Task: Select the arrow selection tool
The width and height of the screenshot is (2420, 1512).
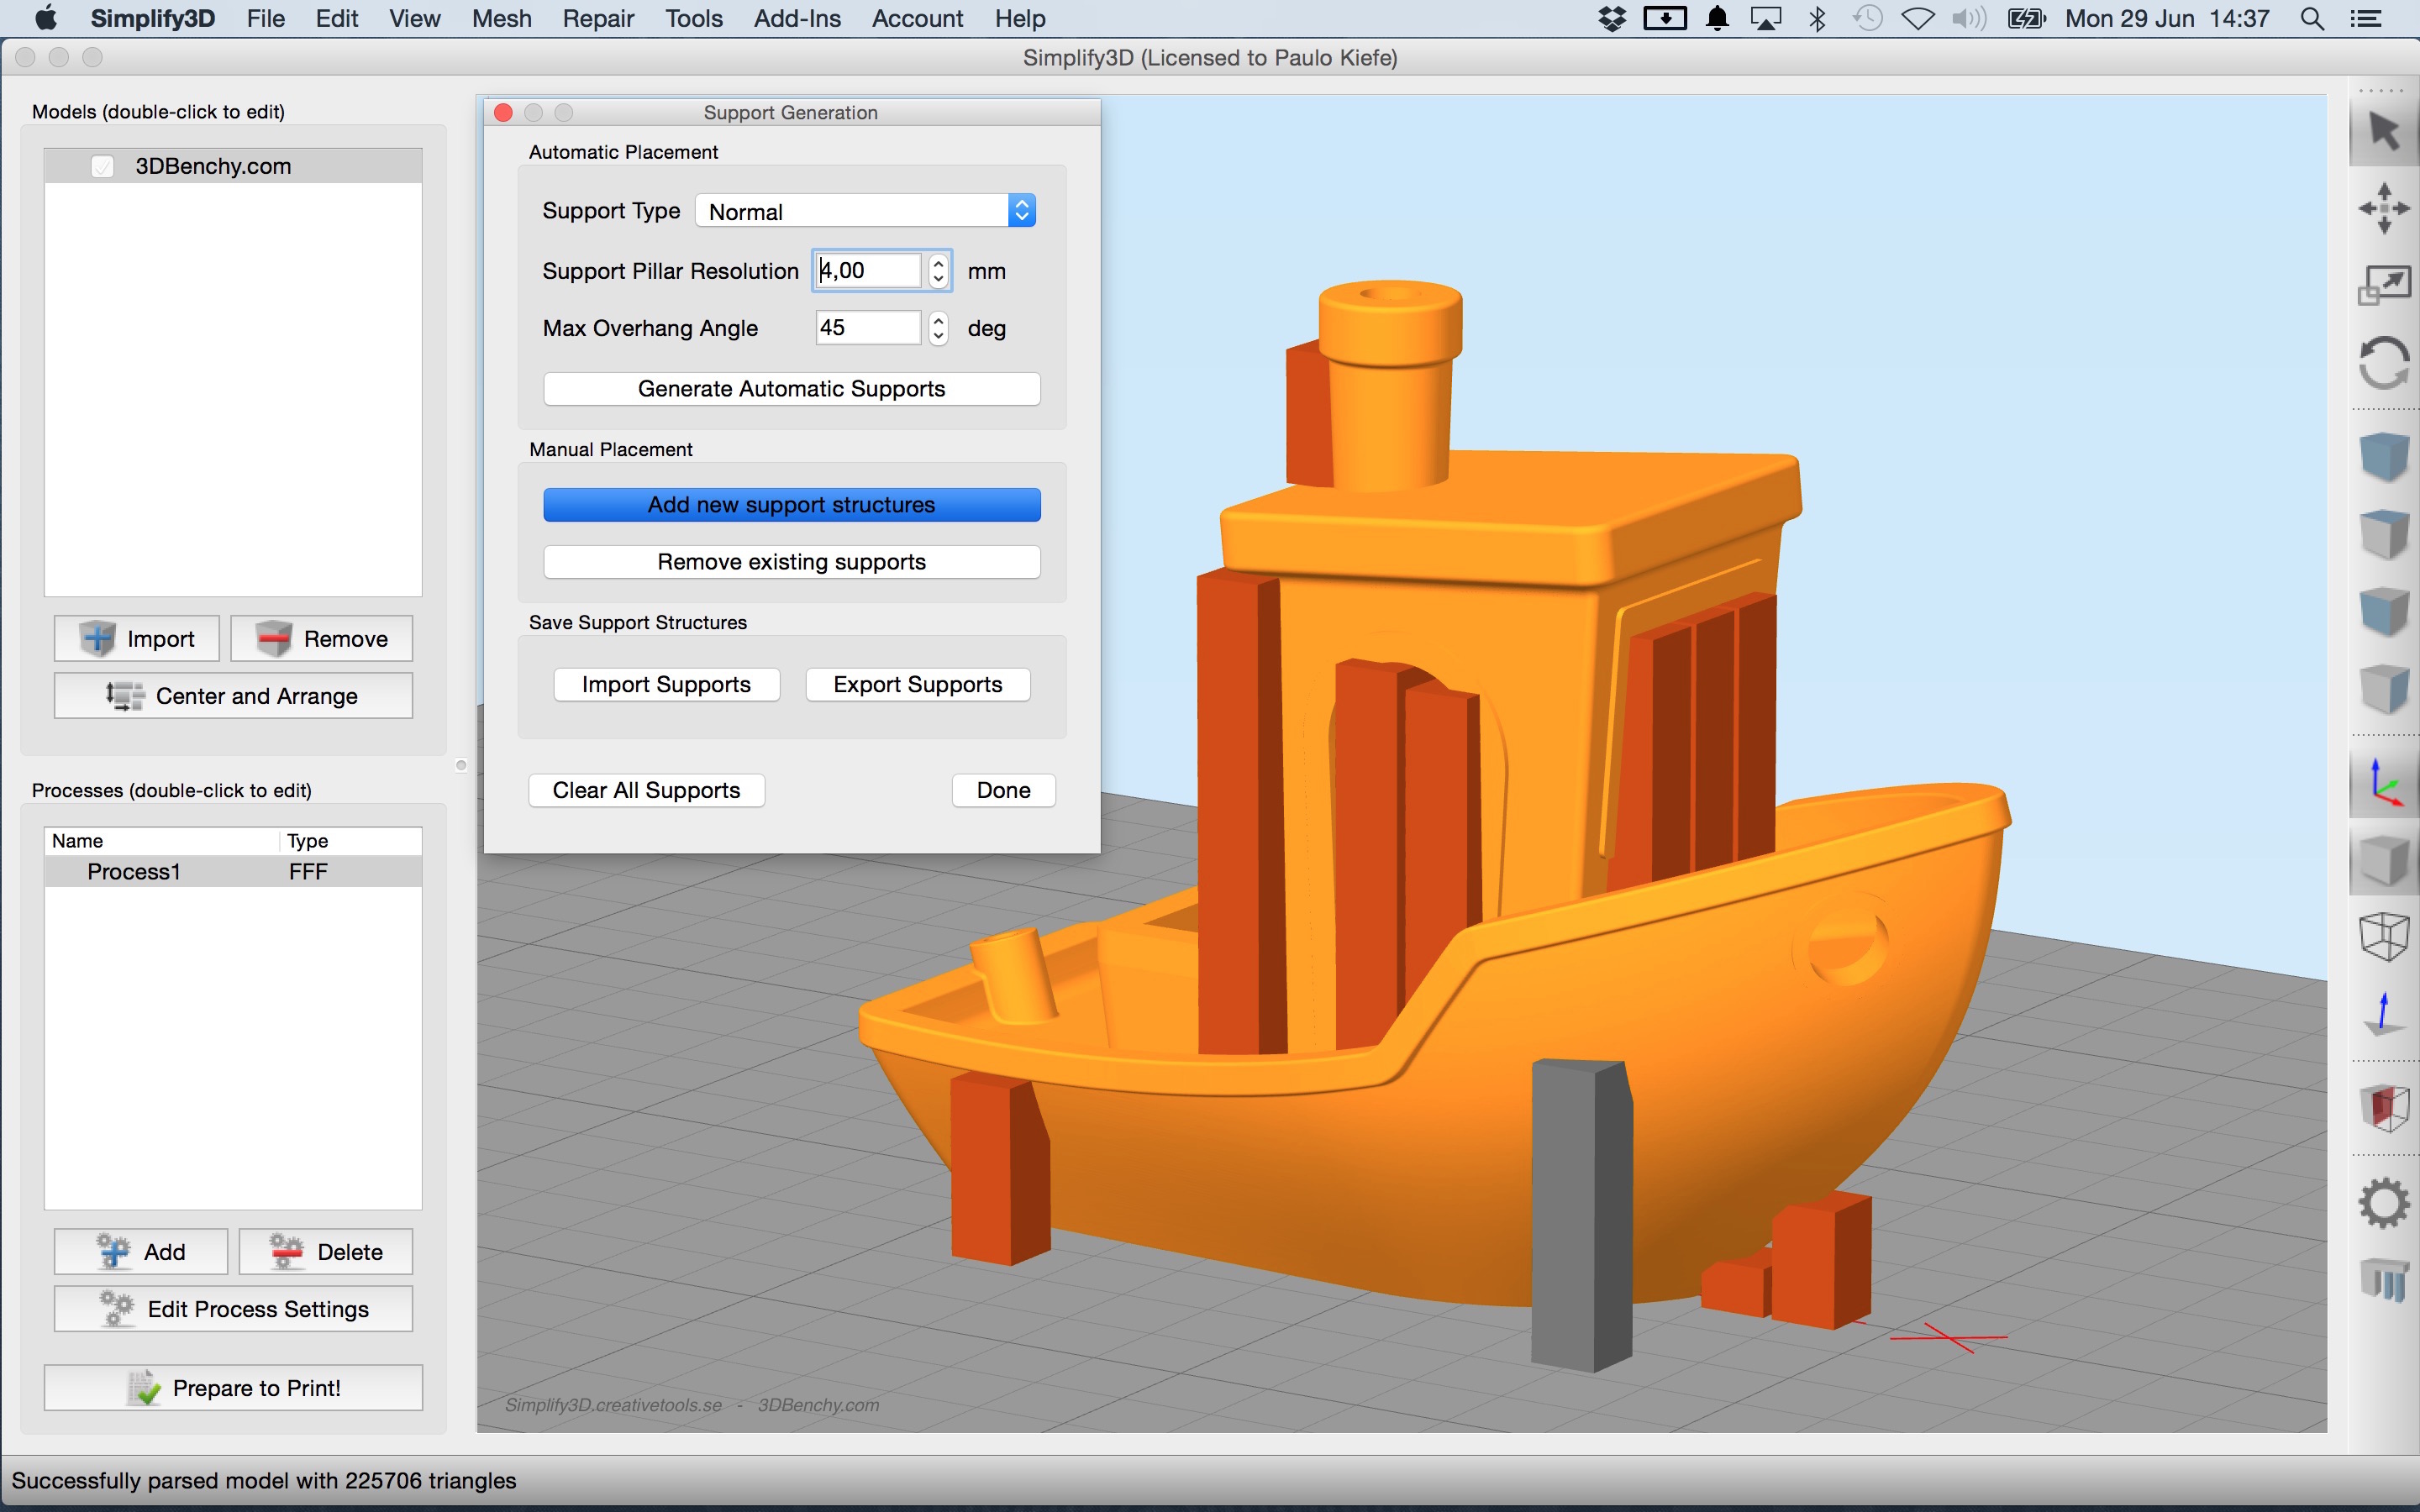Action: (x=2384, y=132)
